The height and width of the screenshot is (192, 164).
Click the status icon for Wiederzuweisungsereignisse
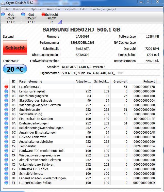(x=6, y=155)
